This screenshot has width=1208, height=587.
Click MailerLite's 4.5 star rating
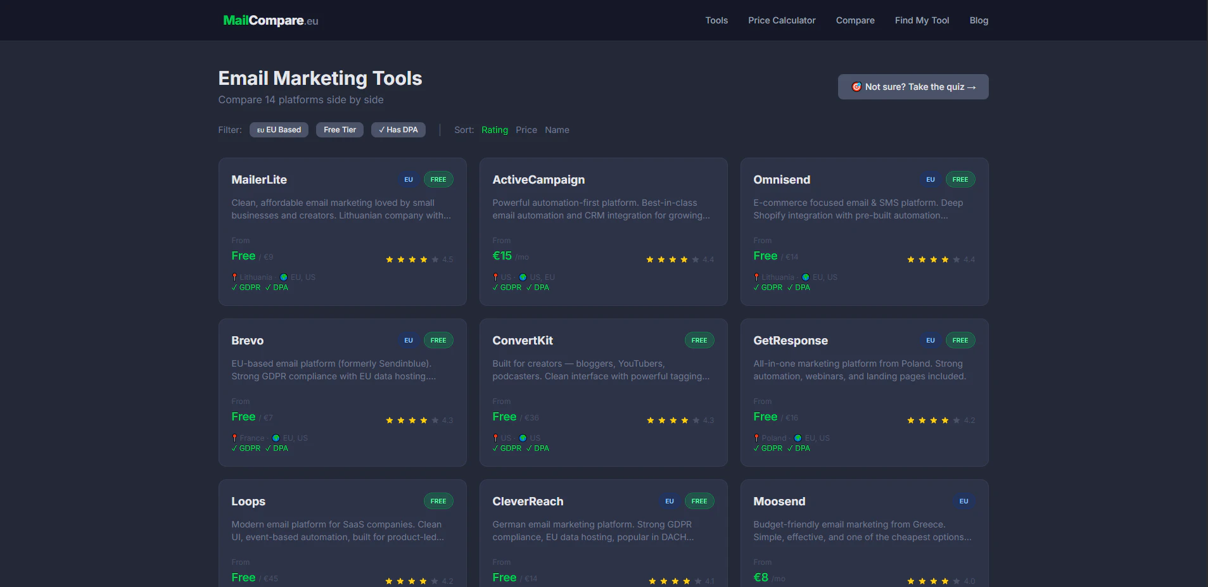click(419, 260)
